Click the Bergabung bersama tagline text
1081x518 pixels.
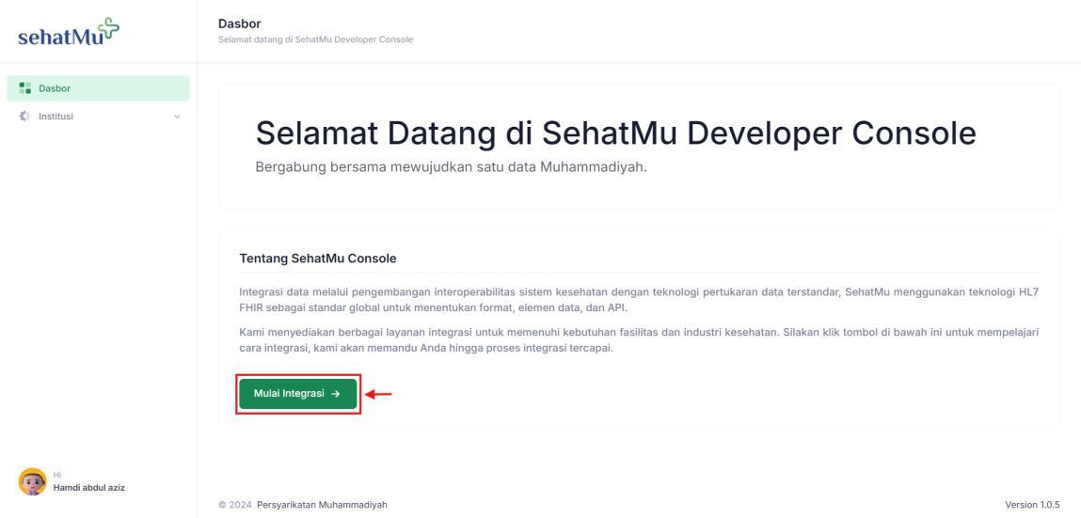(451, 167)
